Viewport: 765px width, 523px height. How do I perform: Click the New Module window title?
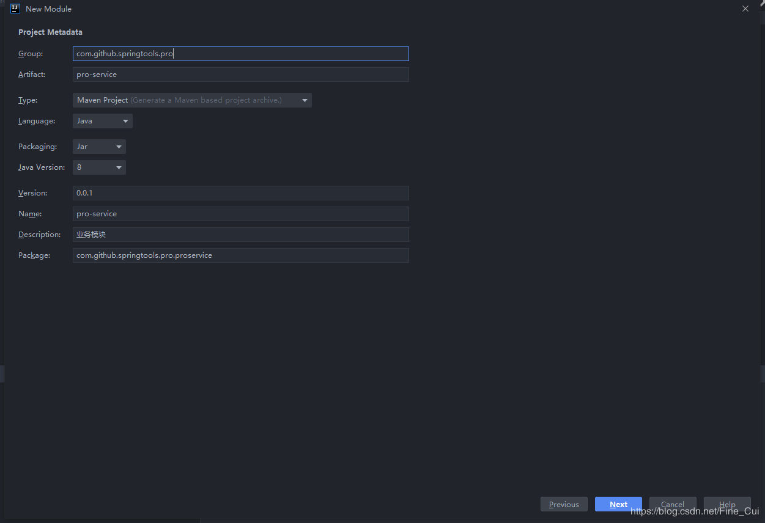click(x=48, y=9)
